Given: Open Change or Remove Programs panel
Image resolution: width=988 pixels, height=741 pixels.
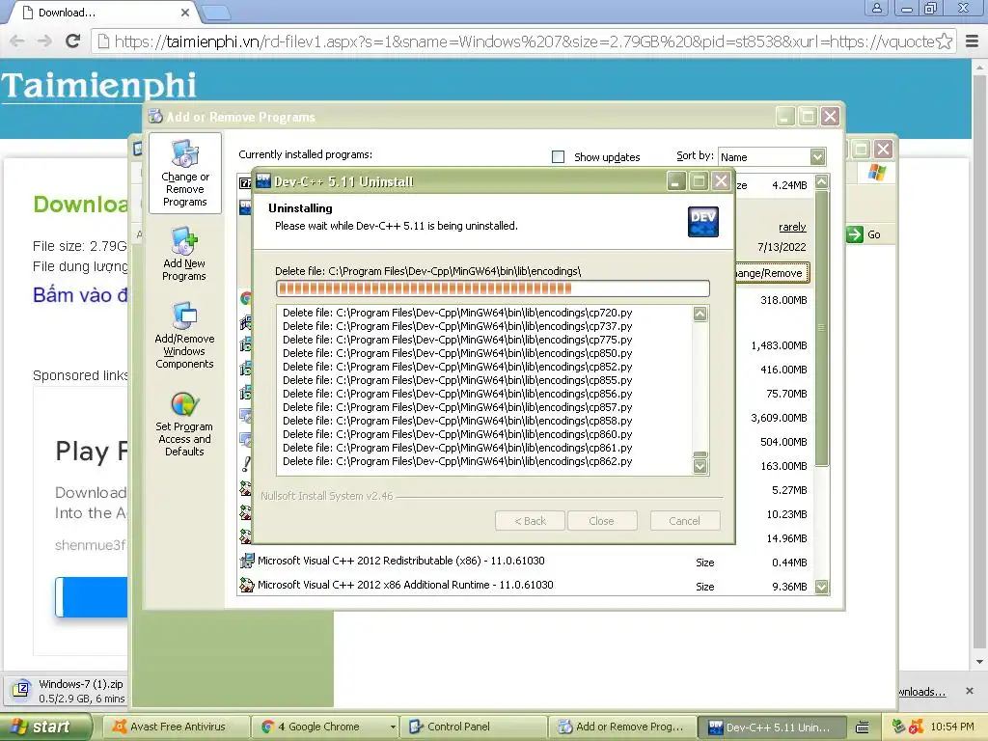Looking at the screenshot, I should pyautogui.click(x=184, y=174).
